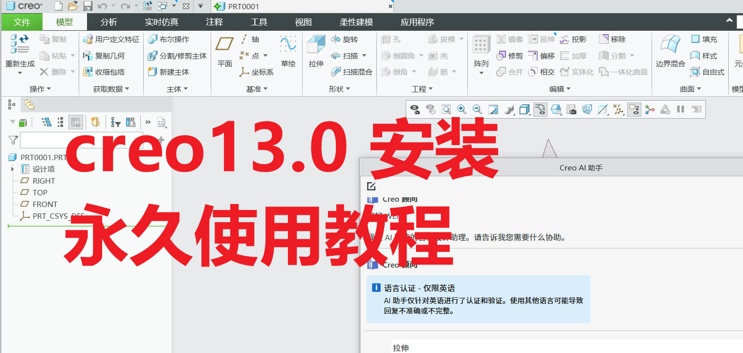Click the Save disk icon in quick access toolbar
743x353 pixels.
pyautogui.click(x=88, y=6)
